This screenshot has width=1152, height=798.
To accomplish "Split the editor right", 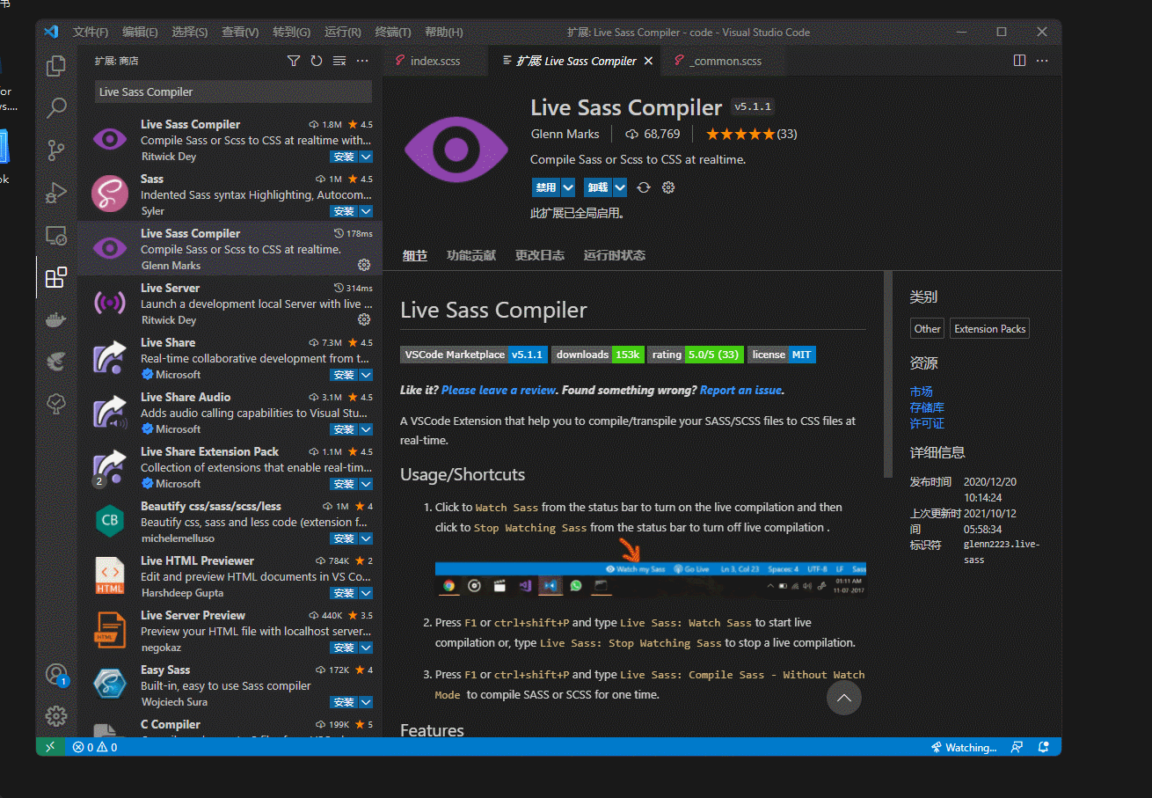I will click(1019, 61).
